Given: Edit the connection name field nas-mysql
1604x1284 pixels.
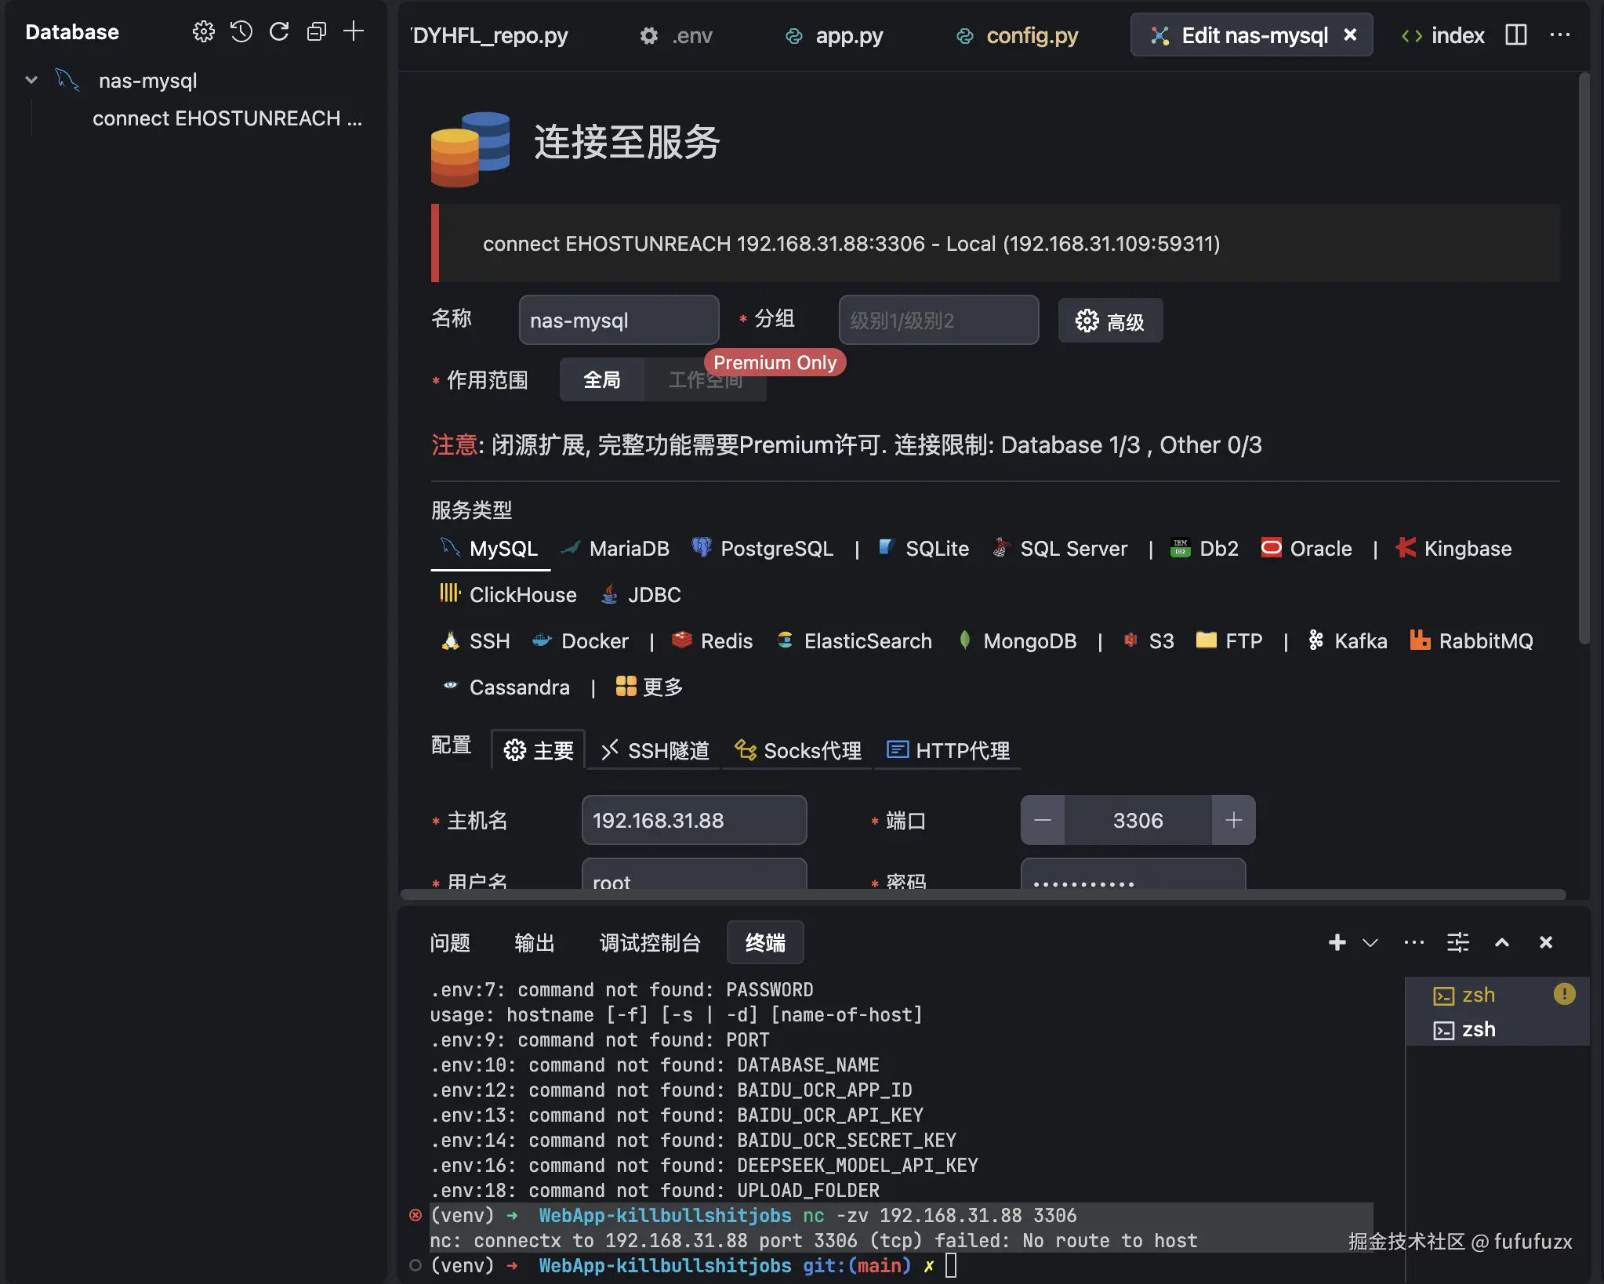Looking at the screenshot, I should (619, 320).
